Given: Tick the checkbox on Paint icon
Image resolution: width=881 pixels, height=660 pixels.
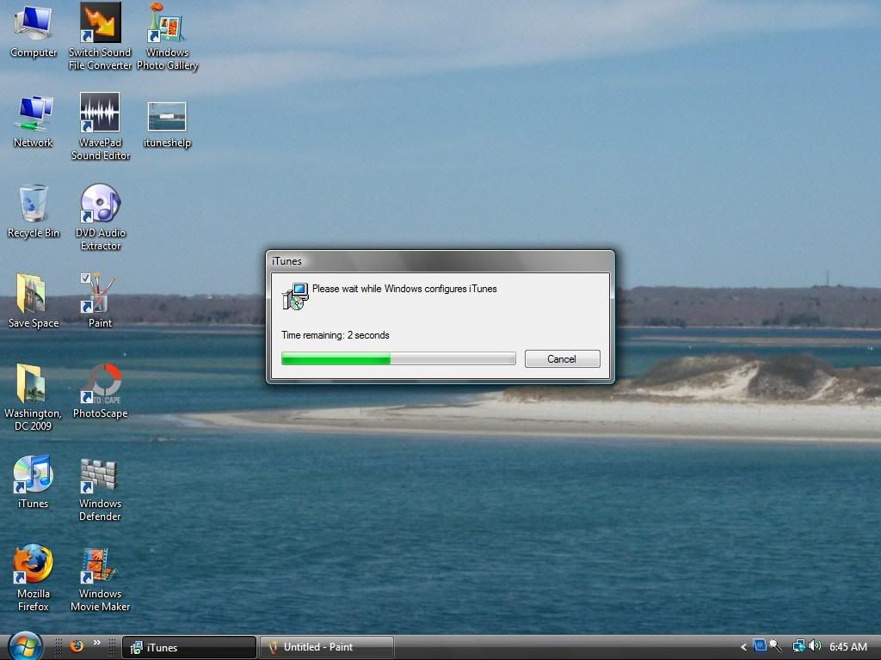Looking at the screenshot, I should [85, 278].
